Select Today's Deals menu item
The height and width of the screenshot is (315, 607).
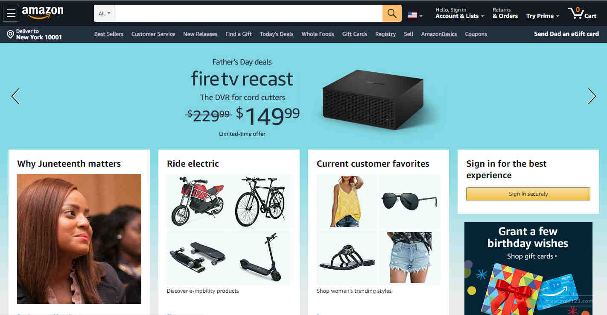pyautogui.click(x=277, y=34)
